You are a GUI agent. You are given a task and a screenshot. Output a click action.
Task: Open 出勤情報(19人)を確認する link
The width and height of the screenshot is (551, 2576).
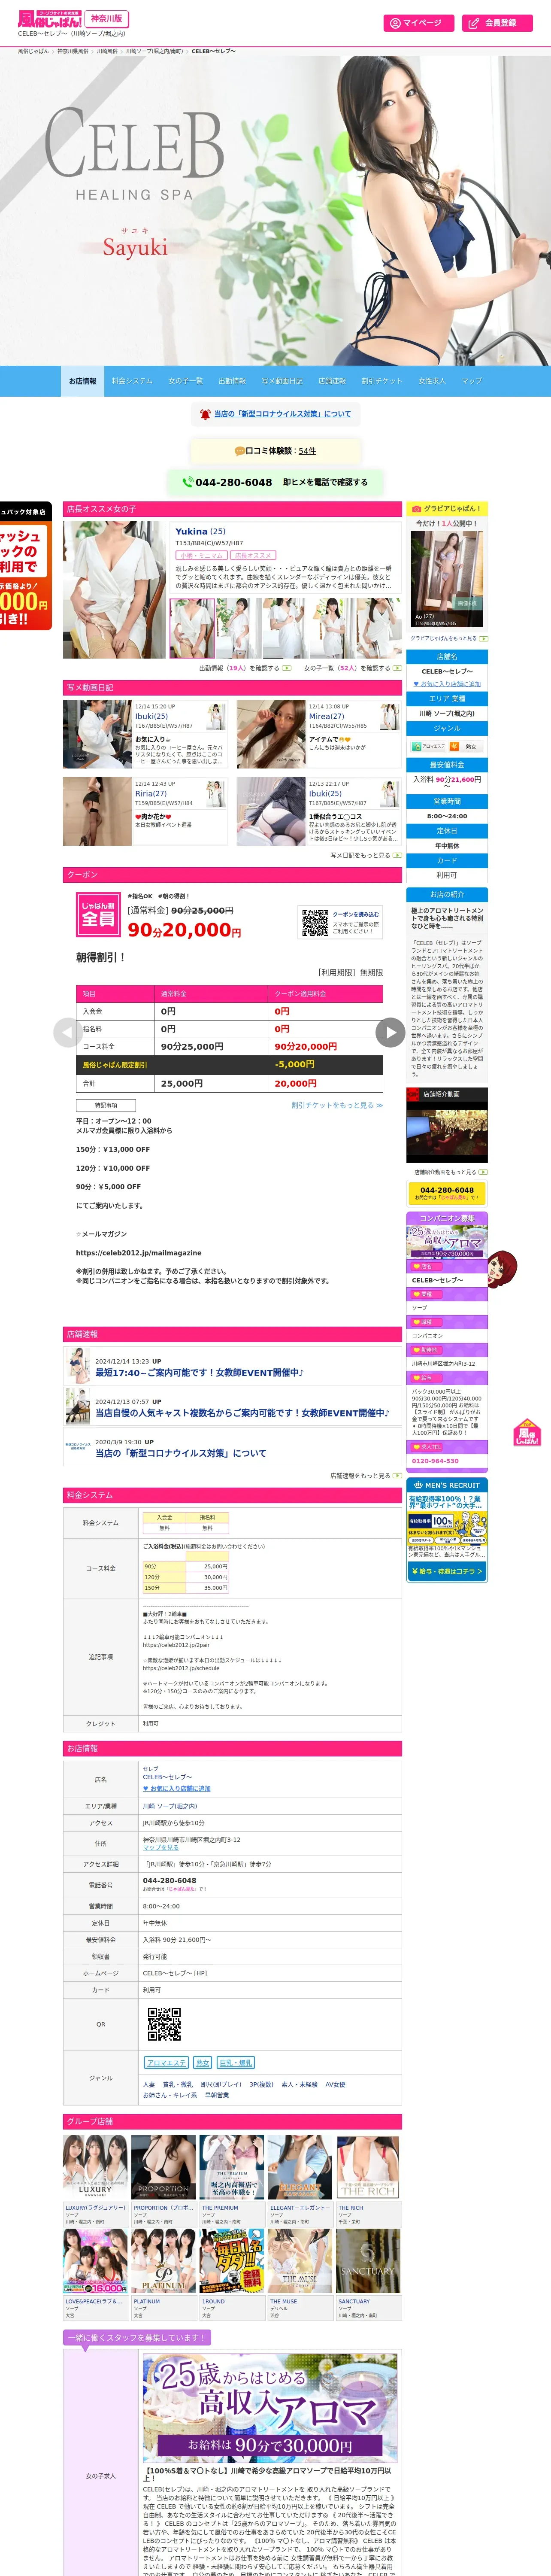(244, 668)
